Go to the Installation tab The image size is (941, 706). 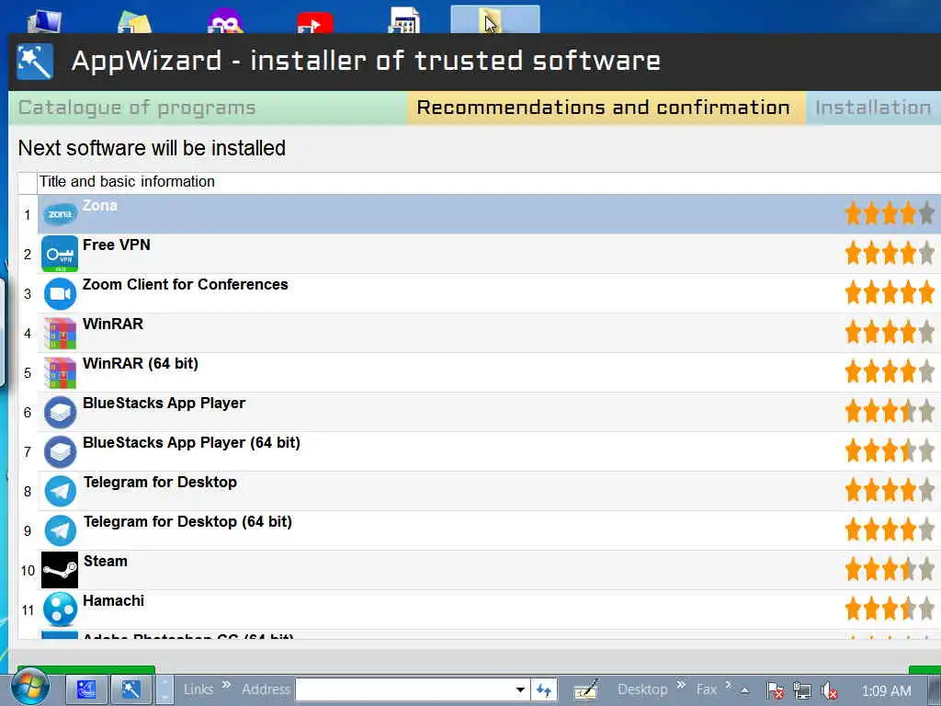(873, 108)
